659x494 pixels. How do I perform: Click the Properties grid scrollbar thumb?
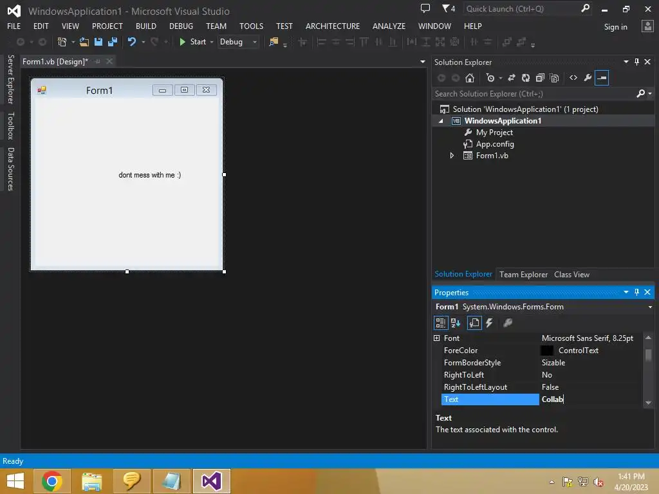click(x=648, y=355)
